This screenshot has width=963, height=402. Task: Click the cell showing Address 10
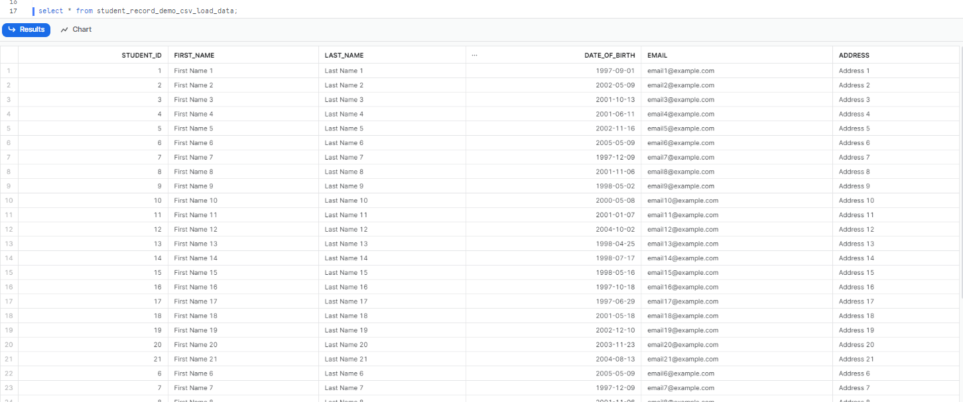point(856,200)
